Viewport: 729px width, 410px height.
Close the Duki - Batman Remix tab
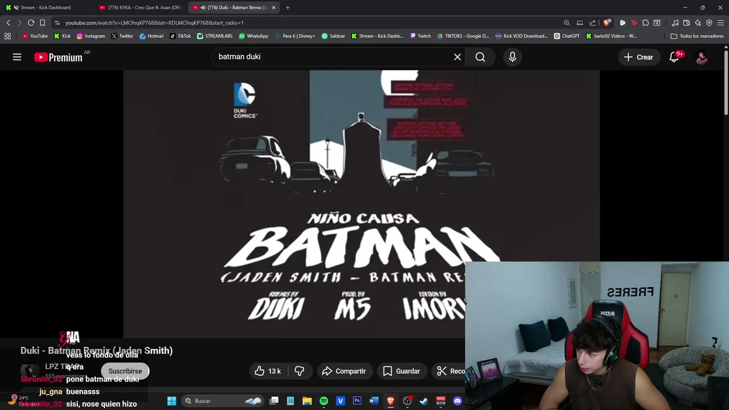273,7
